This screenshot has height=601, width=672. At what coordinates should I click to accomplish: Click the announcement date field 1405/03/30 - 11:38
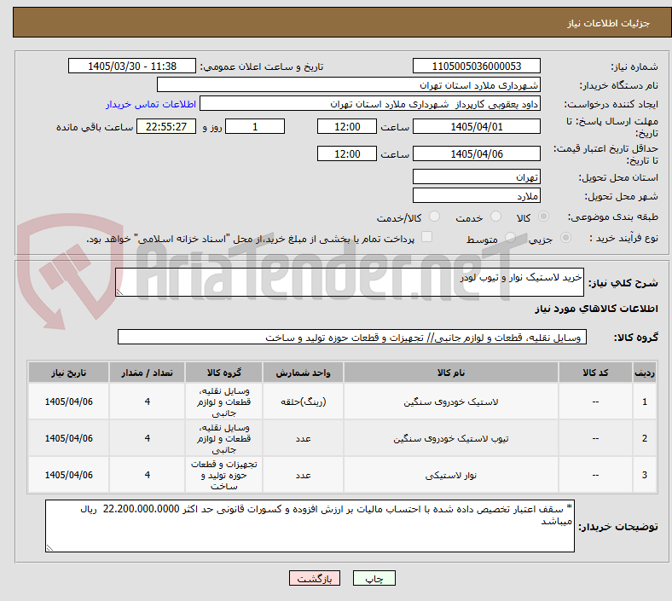pos(132,66)
